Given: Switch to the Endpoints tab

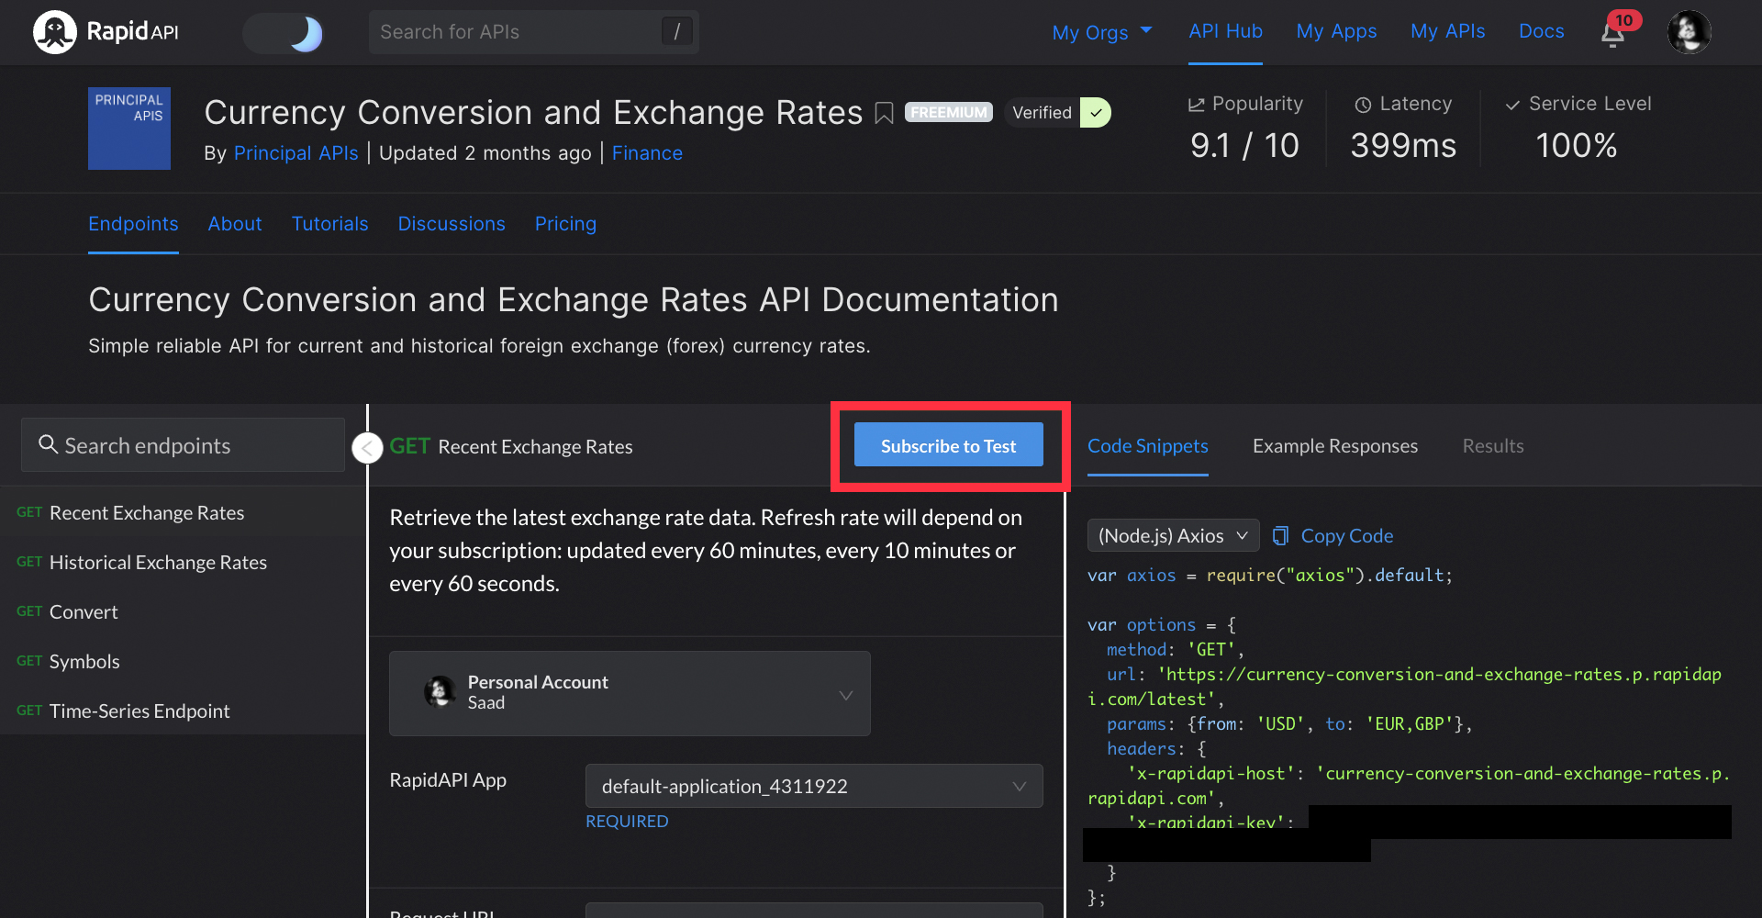Looking at the screenshot, I should click(133, 224).
